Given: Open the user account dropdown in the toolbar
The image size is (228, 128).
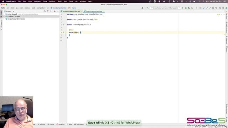Looking at the screenshot, I should pyautogui.click(x=143, y=8).
